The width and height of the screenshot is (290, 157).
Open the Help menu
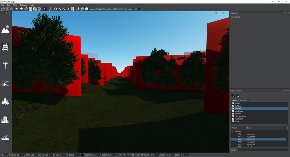point(32,5)
